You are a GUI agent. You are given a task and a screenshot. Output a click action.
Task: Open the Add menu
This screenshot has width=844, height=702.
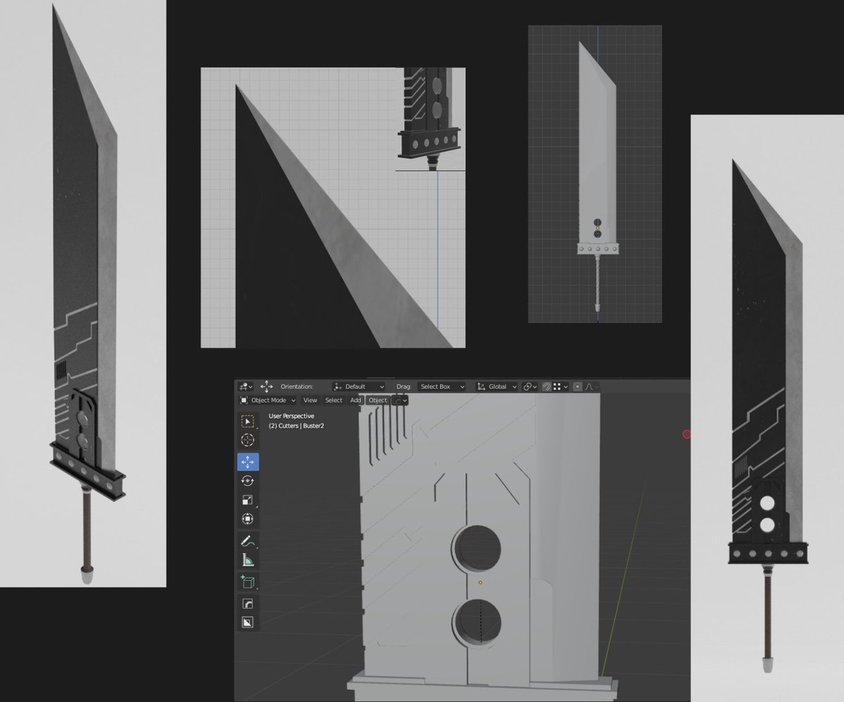(355, 400)
